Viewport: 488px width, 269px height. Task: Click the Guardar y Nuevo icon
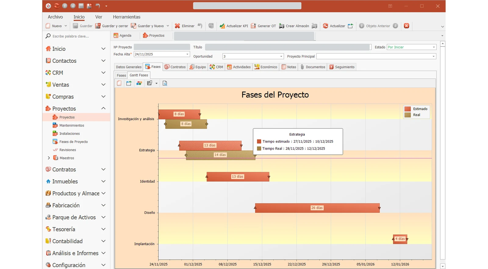tap(134, 26)
